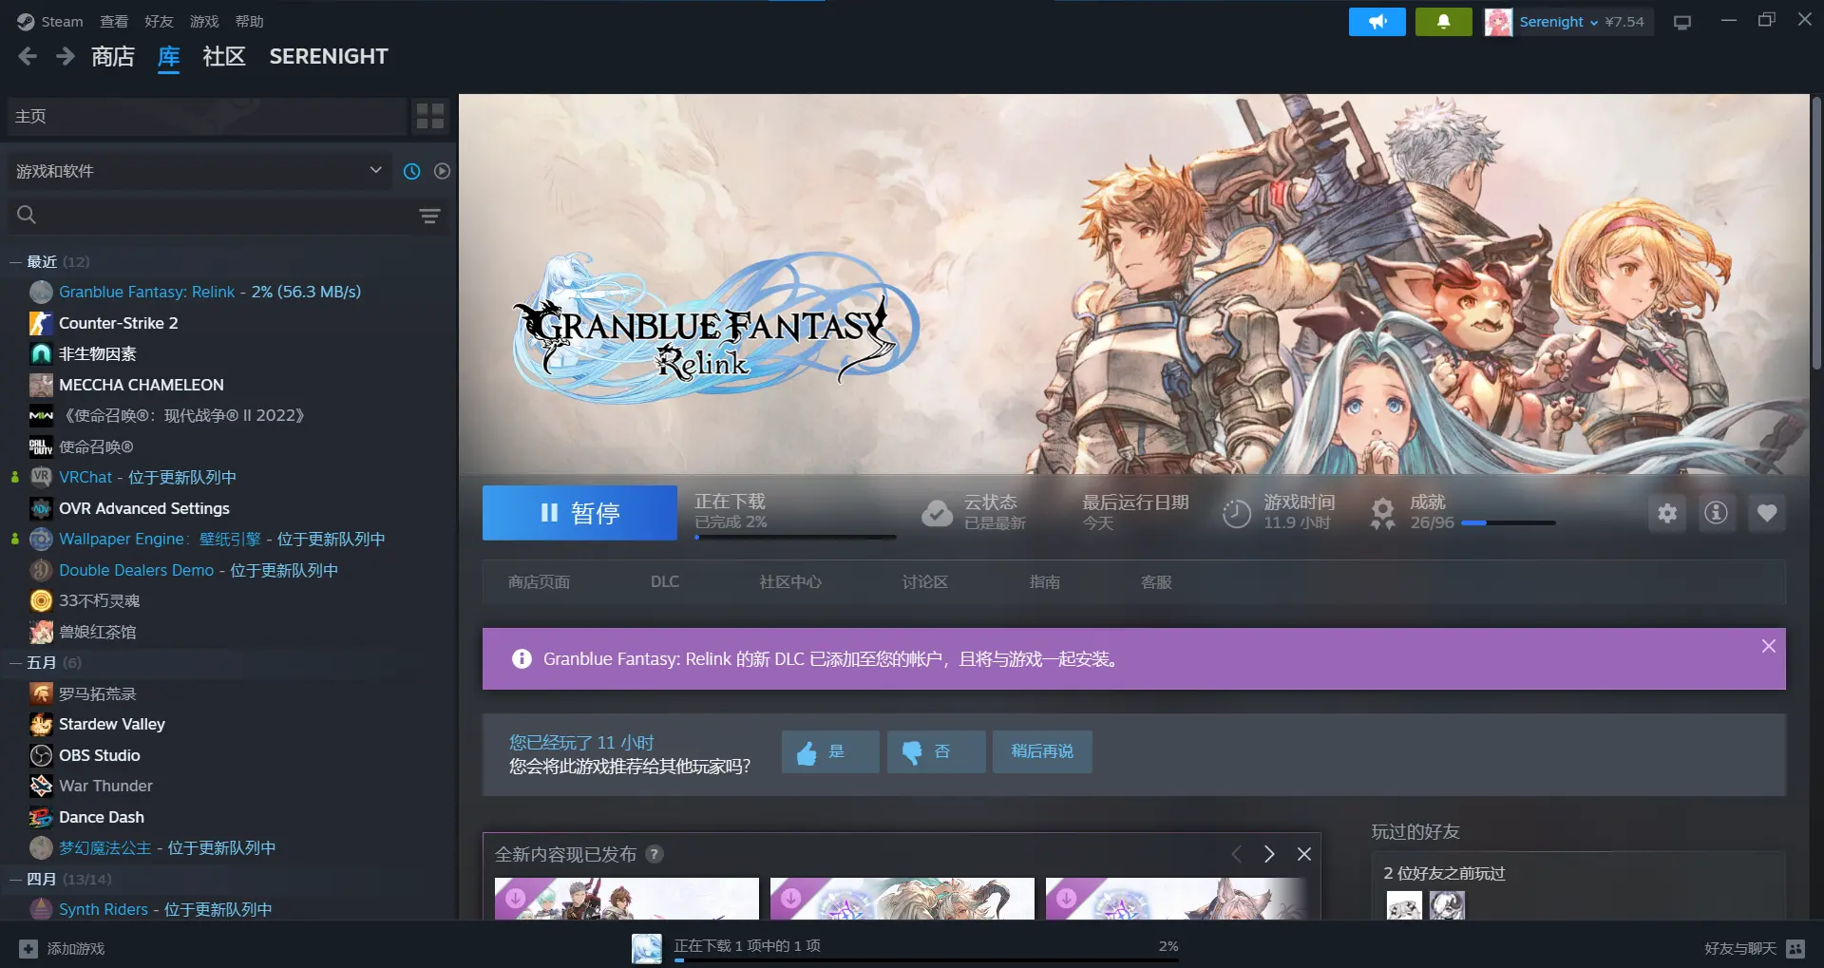The image size is (1824, 968).
Task: Click the library search magnifier icon
Action: tap(27, 216)
